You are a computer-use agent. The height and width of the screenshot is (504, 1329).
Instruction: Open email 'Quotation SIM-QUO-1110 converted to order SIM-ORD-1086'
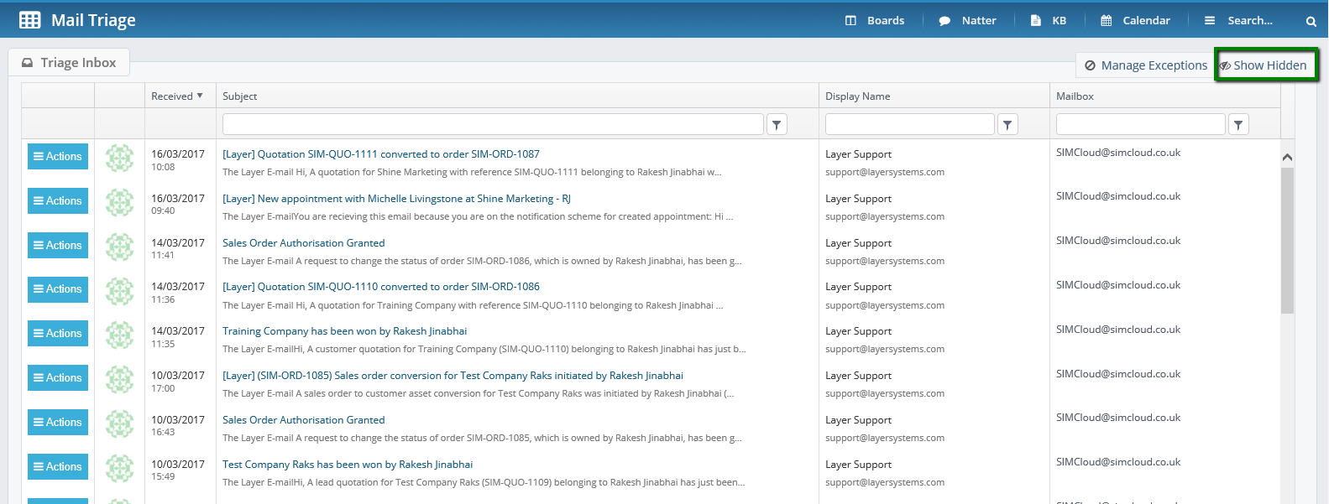click(381, 287)
